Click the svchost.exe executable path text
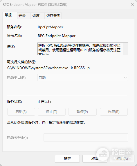 coord(48,68)
